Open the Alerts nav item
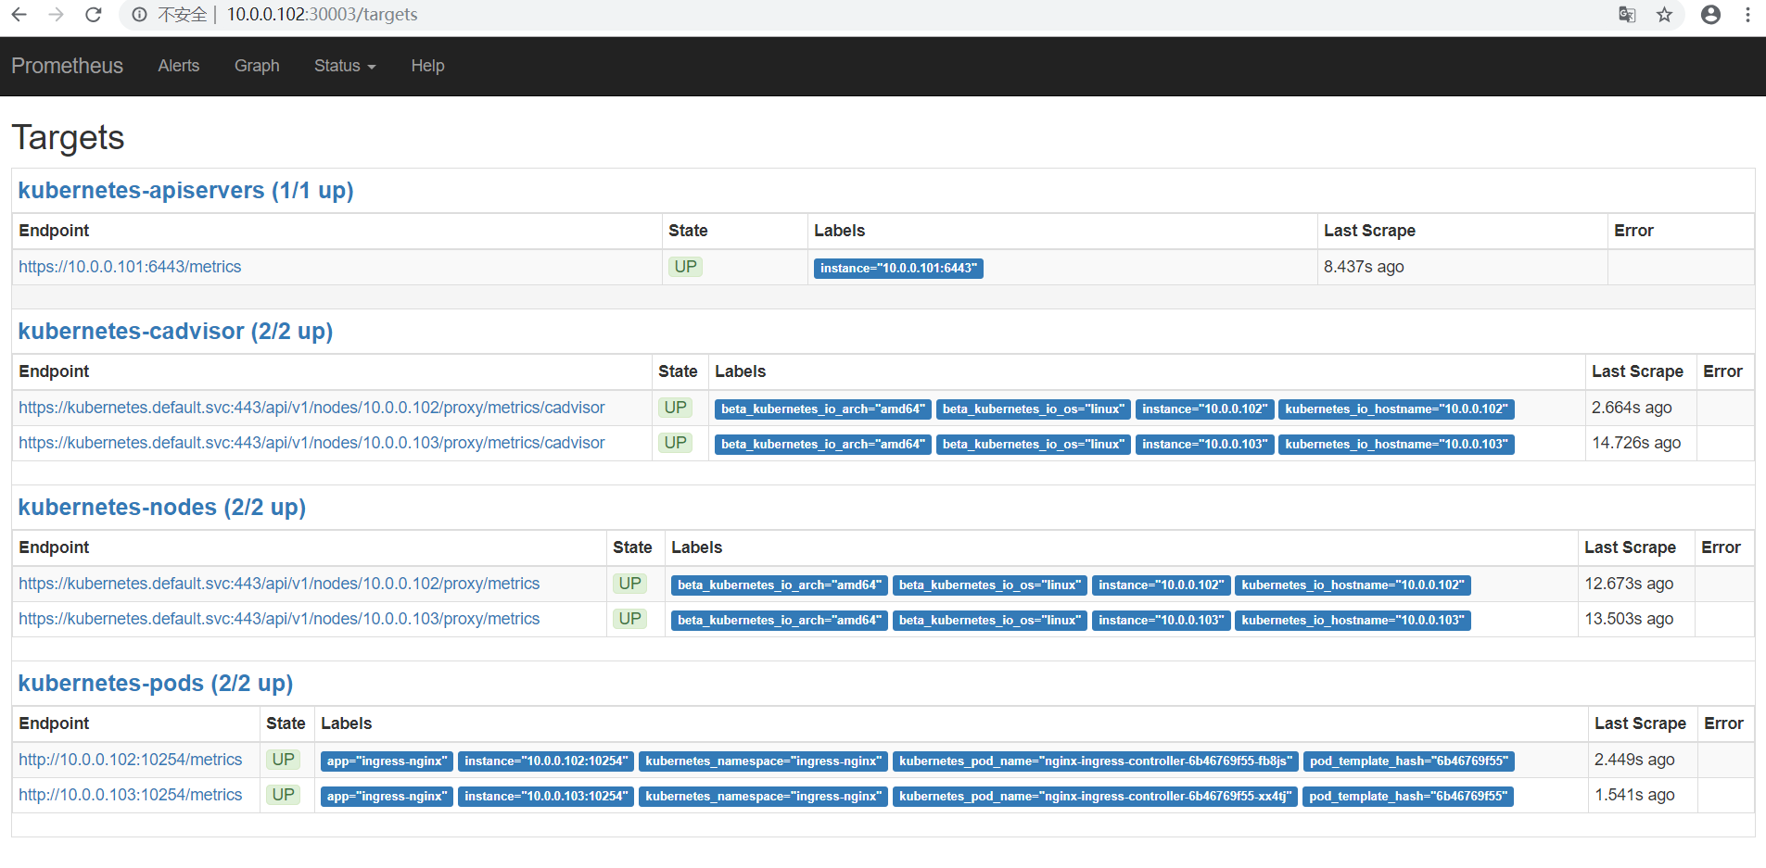Image resolution: width=1766 pixels, height=868 pixels. [179, 66]
